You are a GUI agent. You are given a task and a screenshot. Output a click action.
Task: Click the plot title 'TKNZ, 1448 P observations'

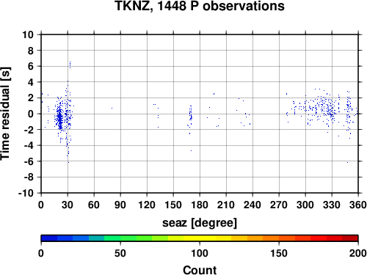click(200, 6)
